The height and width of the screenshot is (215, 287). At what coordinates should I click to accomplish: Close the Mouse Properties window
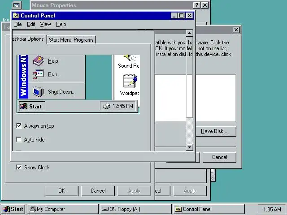coord(205,5)
